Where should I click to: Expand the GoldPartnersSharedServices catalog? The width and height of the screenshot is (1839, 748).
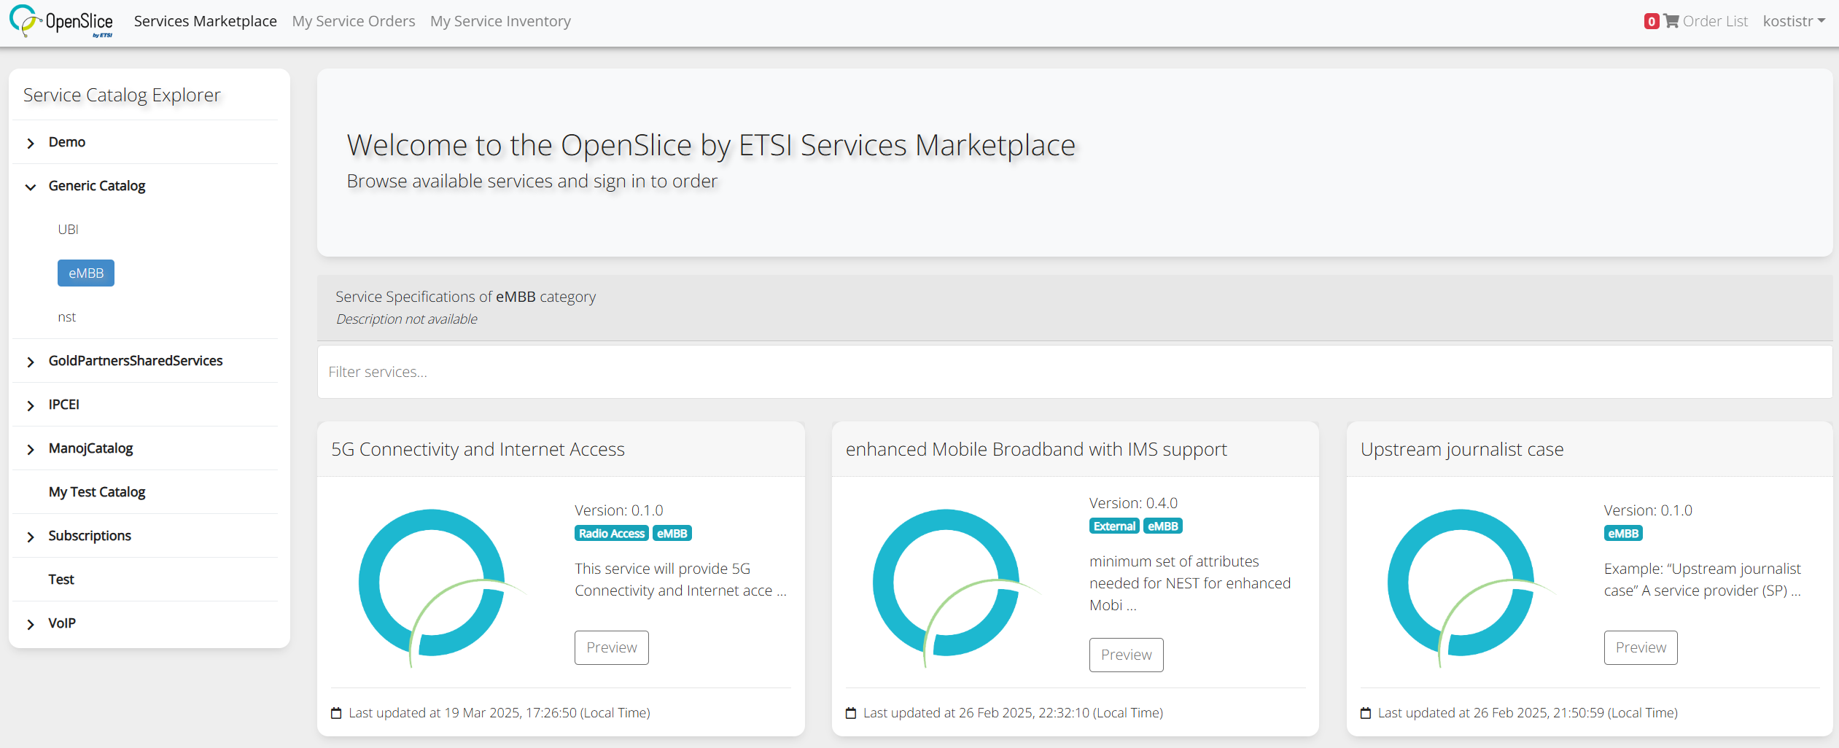(x=31, y=362)
